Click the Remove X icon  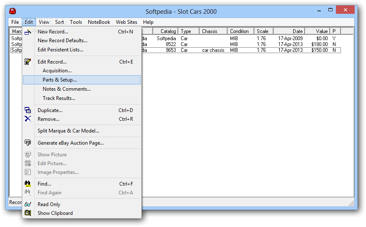[28, 119]
